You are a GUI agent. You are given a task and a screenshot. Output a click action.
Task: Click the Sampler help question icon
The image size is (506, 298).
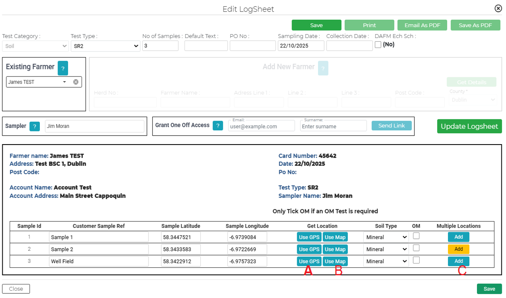tap(35, 126)
